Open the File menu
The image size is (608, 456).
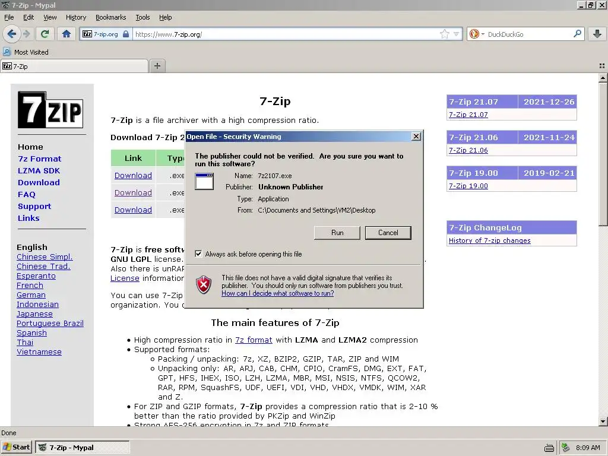click(9, 17)
